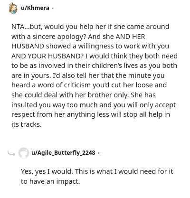Screen dimensions: 190x198
Task: Click the reply sentence 'Yes, yes I would.'
Action: [47, 171]
